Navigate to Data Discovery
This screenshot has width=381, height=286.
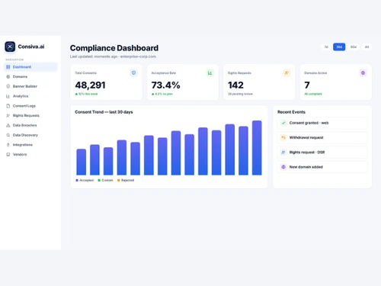(30, 135)
